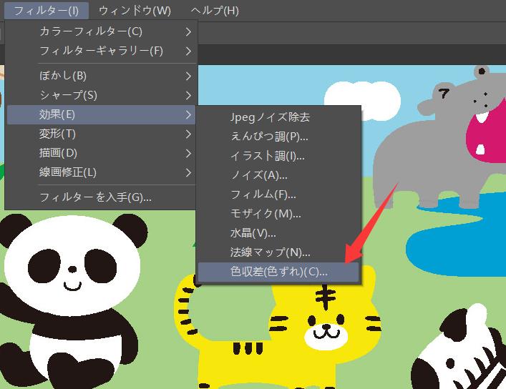
Task: Choose ノイズ(A)... filter
Action: (x=278, y=175)
